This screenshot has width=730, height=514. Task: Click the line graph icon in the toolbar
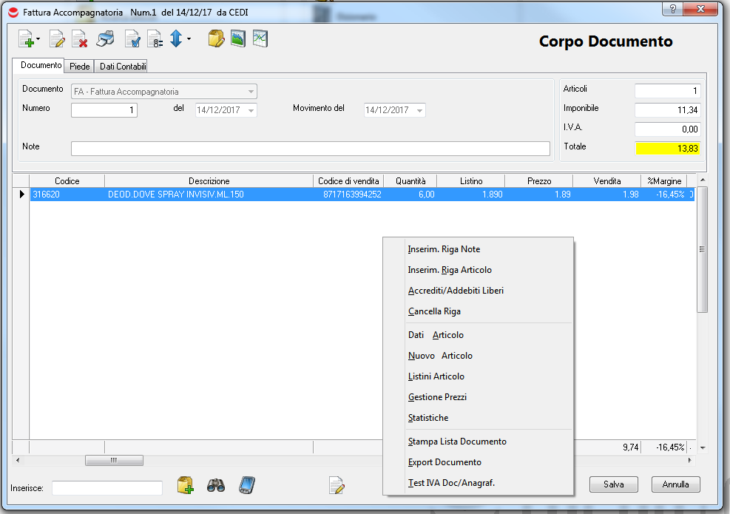[x=260, y=38]
